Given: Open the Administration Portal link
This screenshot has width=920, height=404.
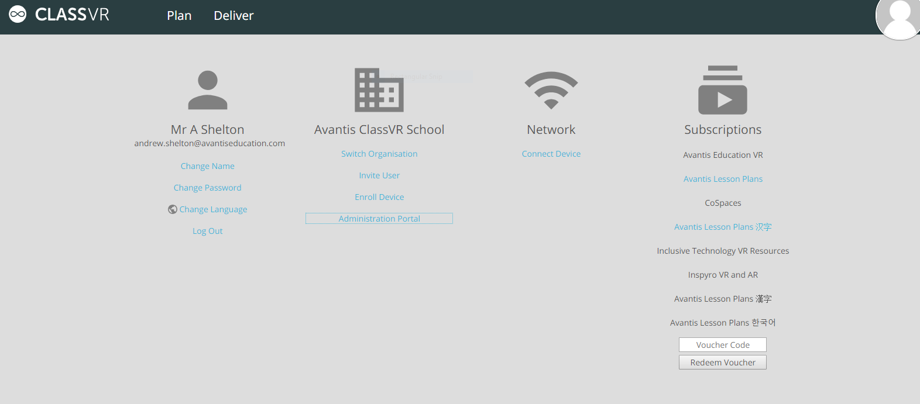Looking at the screenshot, I should 379,219.
